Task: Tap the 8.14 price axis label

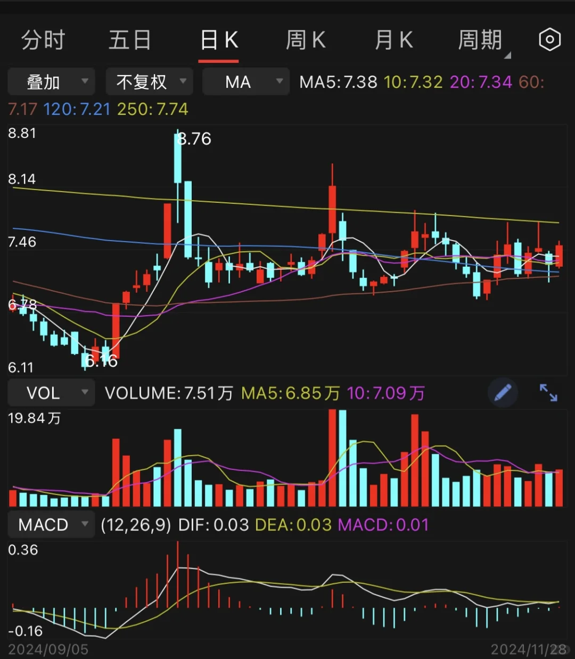Action: click(22, 179)
